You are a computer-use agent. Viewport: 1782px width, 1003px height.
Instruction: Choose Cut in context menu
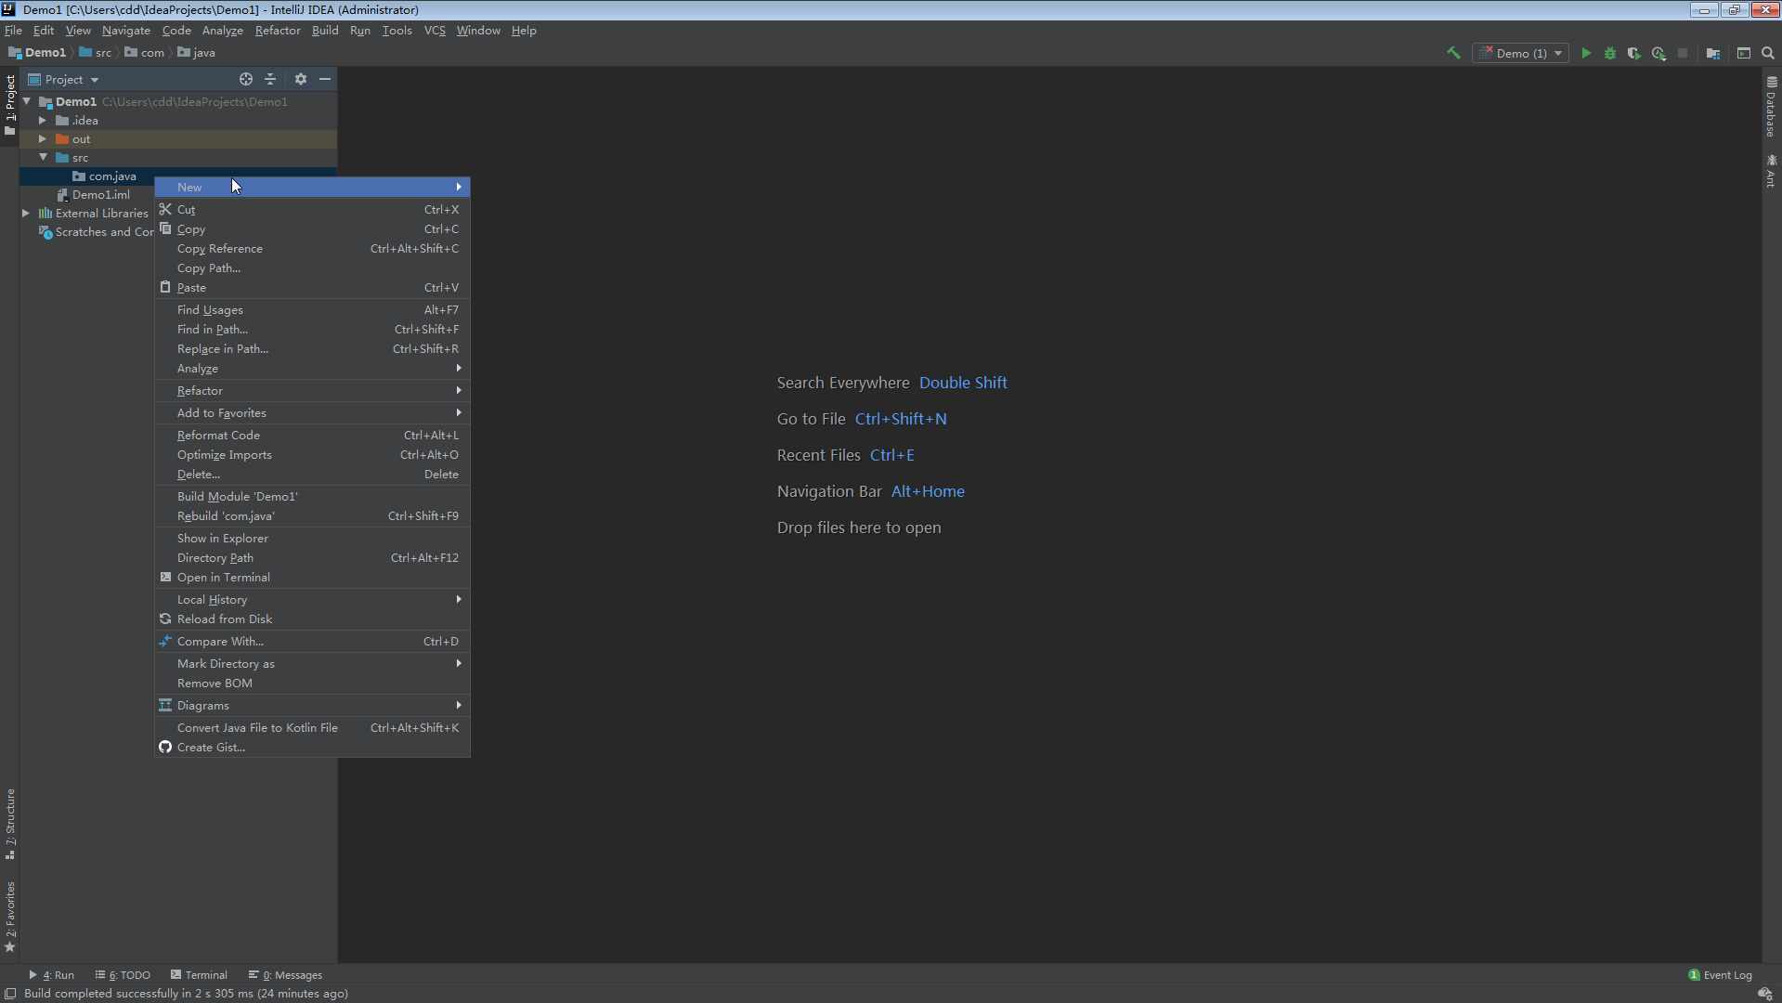coord(312,209)
